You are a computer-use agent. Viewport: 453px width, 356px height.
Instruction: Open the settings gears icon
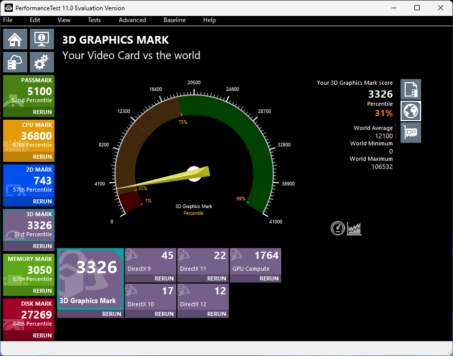coord(42,62)
